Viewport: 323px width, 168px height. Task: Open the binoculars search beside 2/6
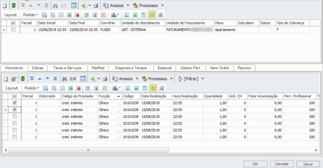point(65,79)
